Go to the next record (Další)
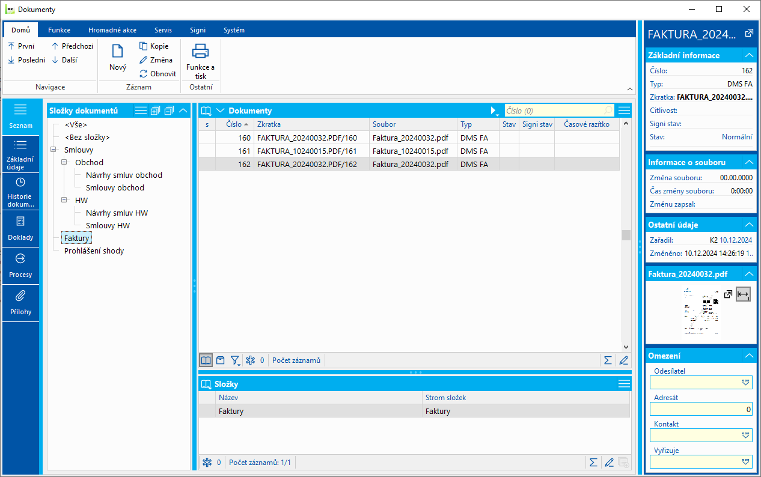761x477 pixels. pos(64,60)
